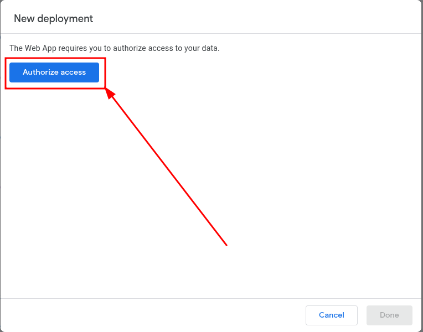The width and height of the screenshot is (423, 332).
Task: Click the tail end of red arrow
Action: [x=226, y=245]
